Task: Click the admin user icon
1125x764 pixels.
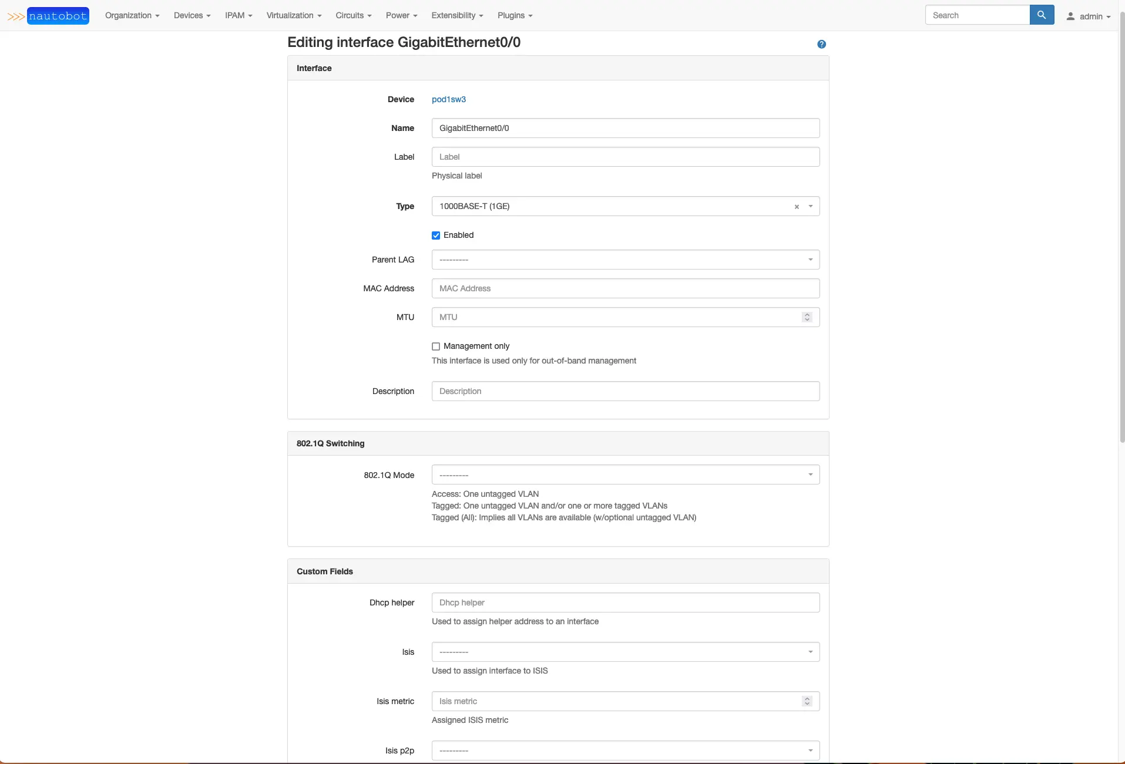Action: coord(1070,16)
